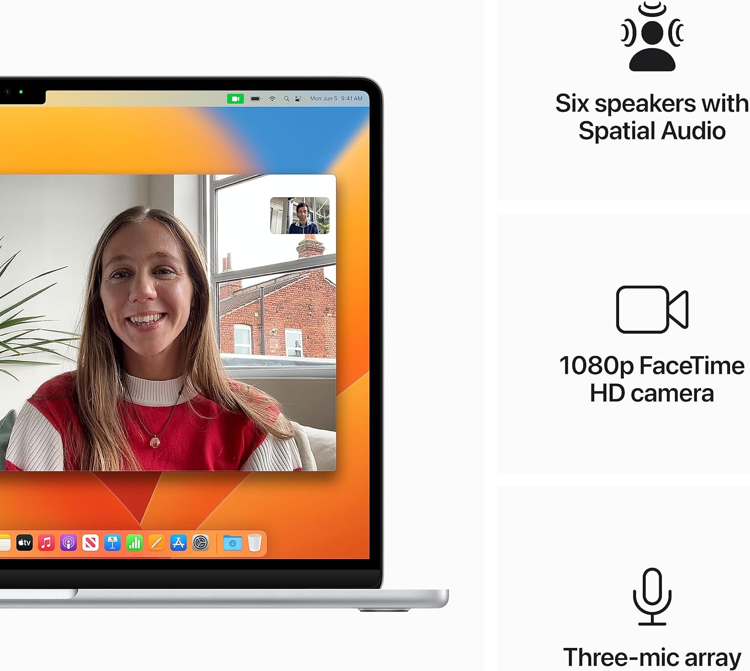Open the Trash in dock
Image resolution: width=750 pixels, height=671 pixels.
pos(254,543)
